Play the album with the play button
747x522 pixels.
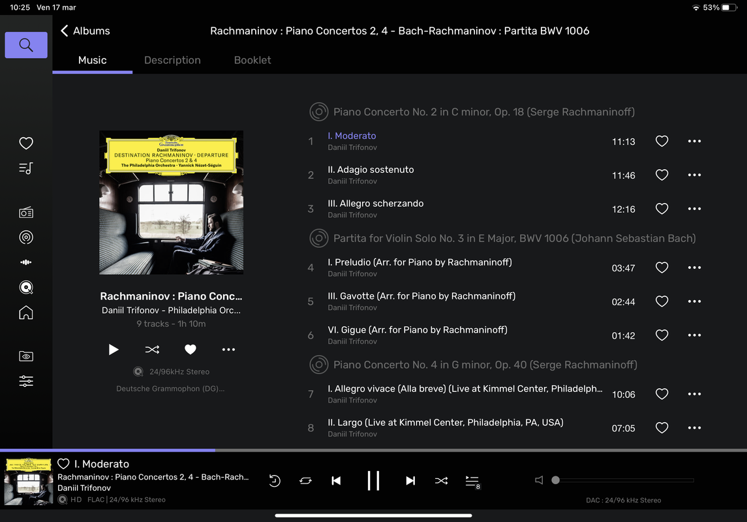click(x=114, y=350)
